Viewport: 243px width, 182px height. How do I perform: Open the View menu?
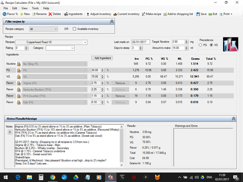click(24, 8)
